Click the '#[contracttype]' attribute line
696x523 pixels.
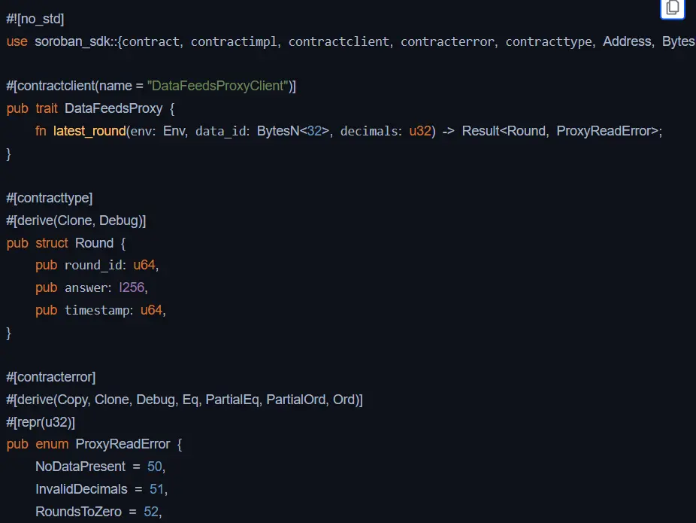(x=50, y=198)
